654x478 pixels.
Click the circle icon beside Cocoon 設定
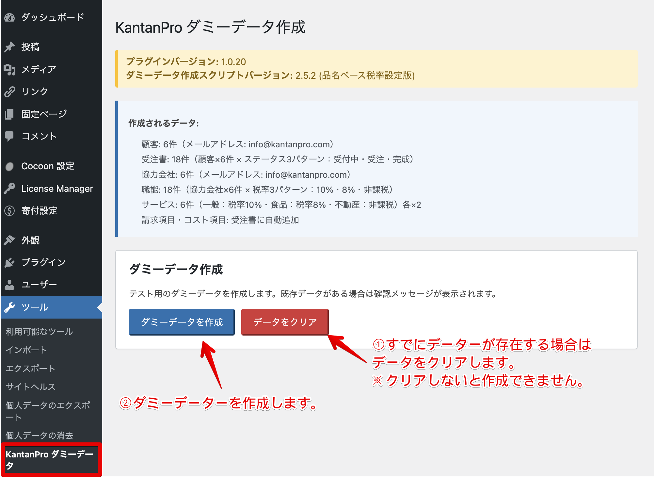[x=10, y=166]
